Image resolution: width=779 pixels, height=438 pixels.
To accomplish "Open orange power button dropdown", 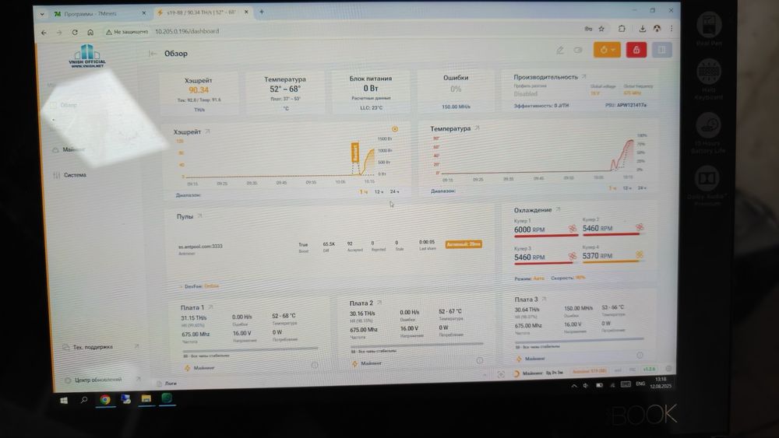I will (x=607, y=50).
